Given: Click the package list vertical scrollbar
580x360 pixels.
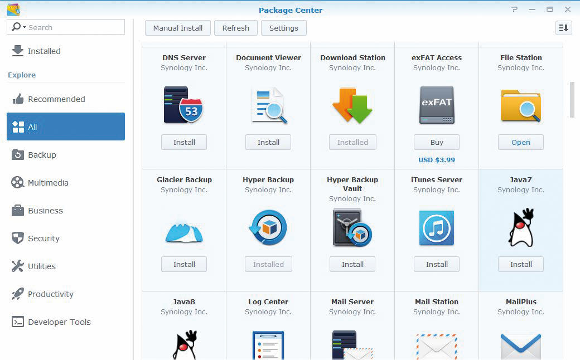Looking at the screenshot, I should [x=572, y=100].
